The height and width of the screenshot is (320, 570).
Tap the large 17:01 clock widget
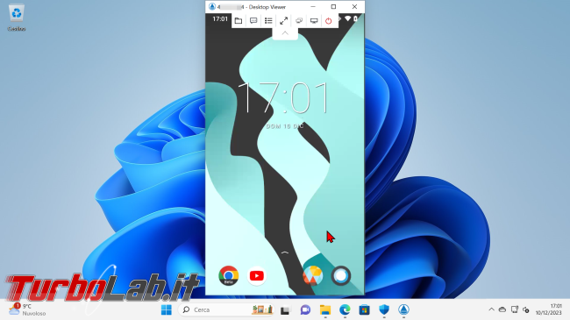283,98
